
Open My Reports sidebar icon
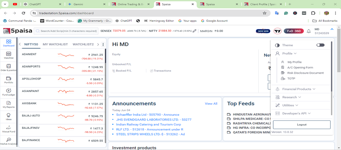pos(8,104)
